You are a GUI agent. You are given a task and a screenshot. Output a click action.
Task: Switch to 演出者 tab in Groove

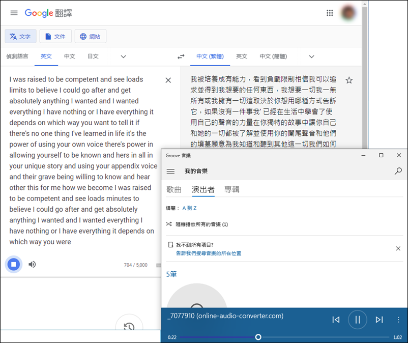click(x=203, y=189)
